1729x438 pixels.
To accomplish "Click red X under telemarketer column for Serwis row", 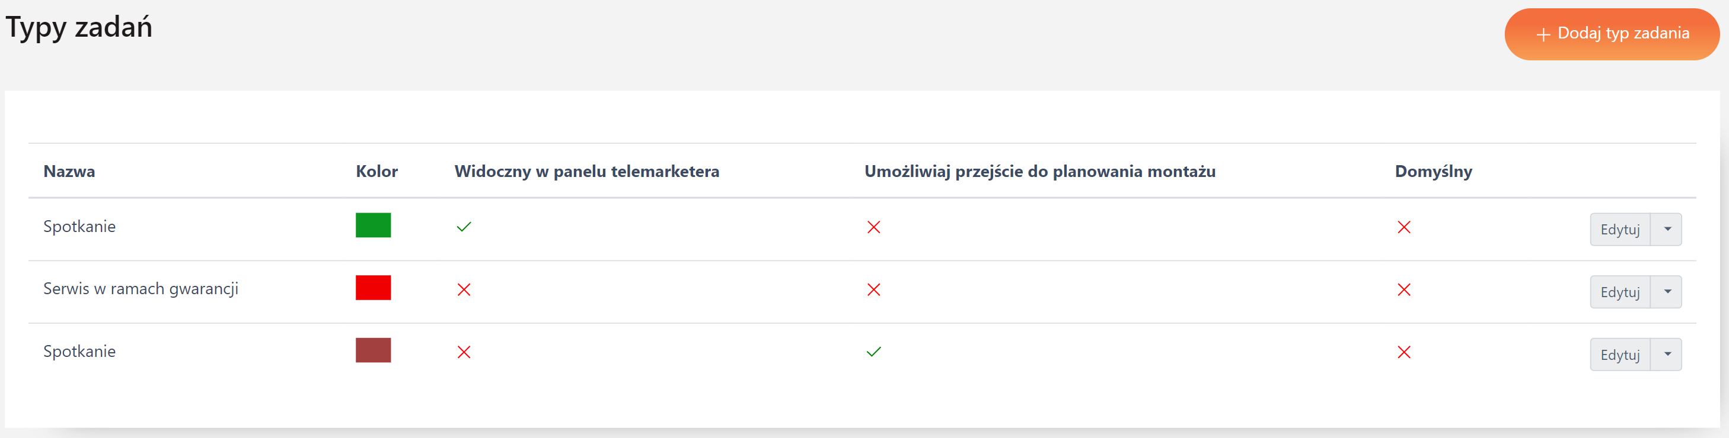I will 464,289.
